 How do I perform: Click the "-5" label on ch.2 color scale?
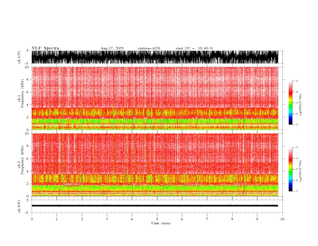(296, 169)
